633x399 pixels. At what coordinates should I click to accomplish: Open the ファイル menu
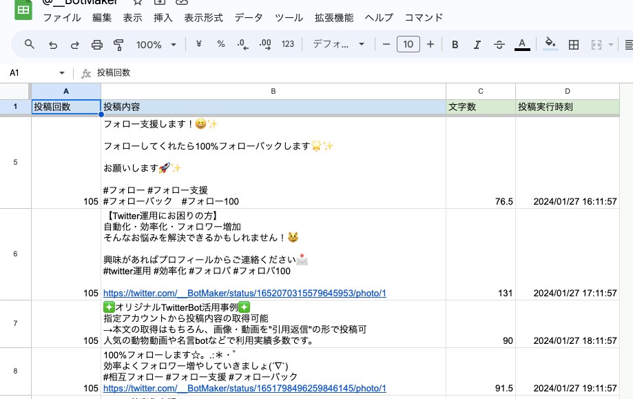[62, 18]
